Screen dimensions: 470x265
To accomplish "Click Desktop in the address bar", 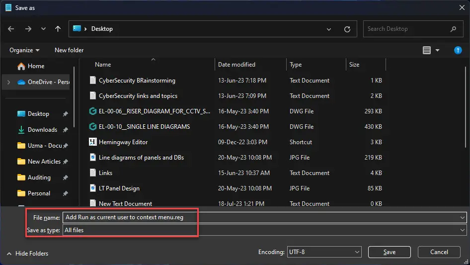I will 102,29.
